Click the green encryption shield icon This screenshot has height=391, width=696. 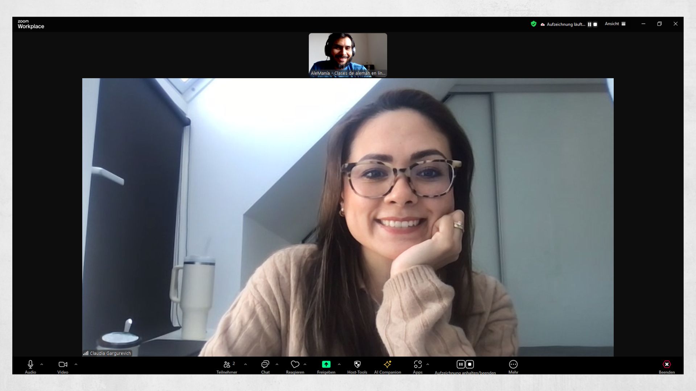click(533, 24)
